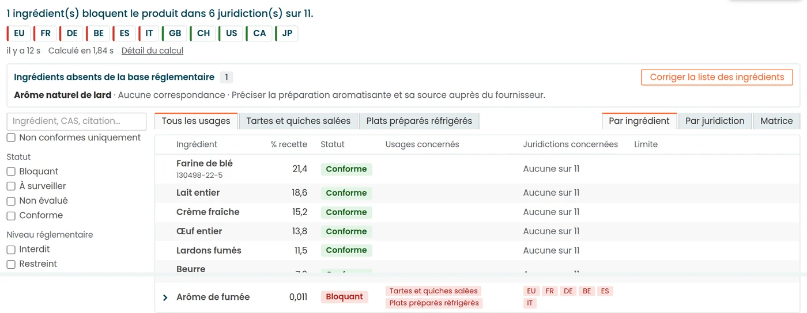The height and width of the screenshot is (313, 807).
Task: Click the Arôme naturel de lard entry
Action: (x=62, y=95)
